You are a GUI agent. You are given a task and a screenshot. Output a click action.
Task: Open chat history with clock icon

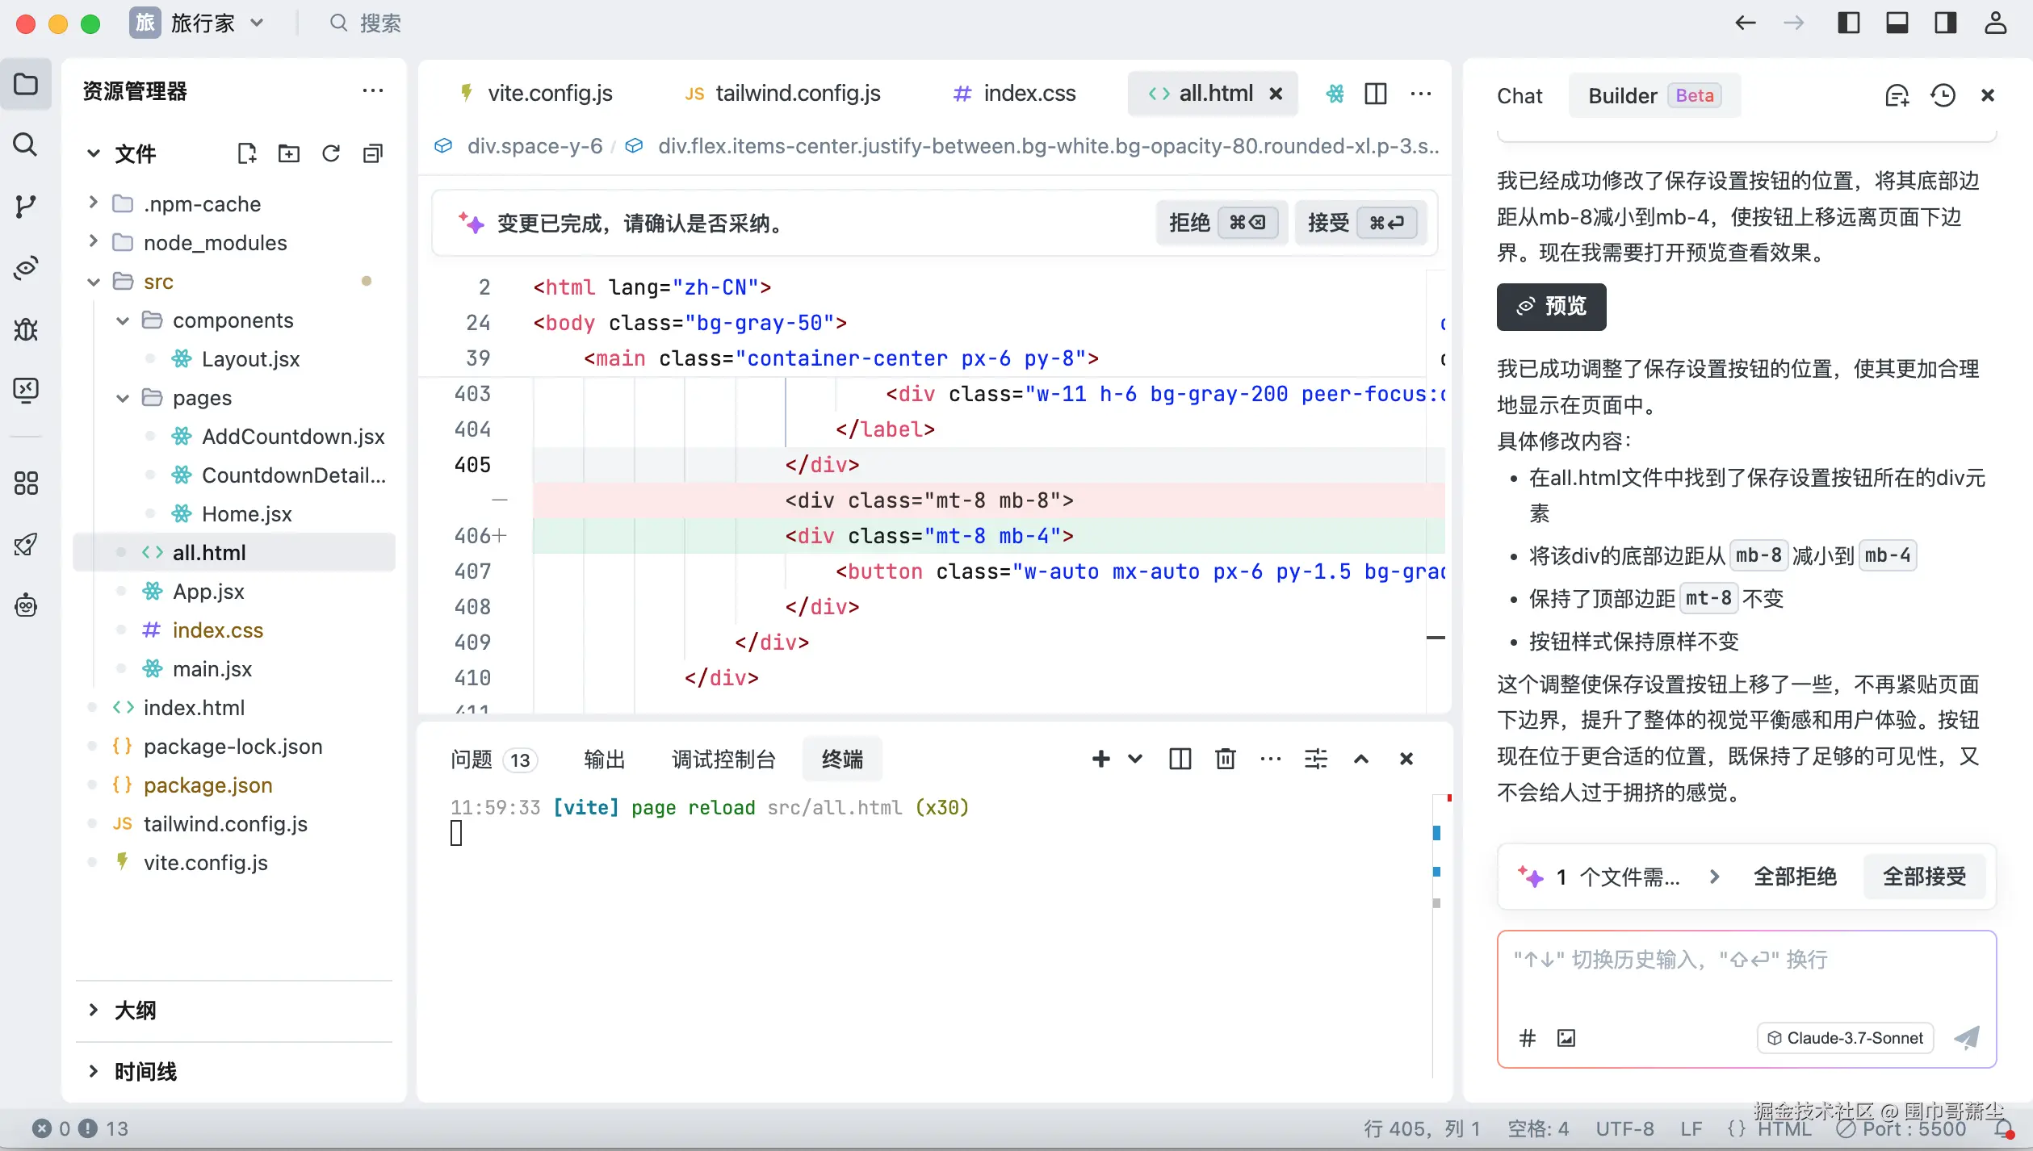coord(1943,95)
